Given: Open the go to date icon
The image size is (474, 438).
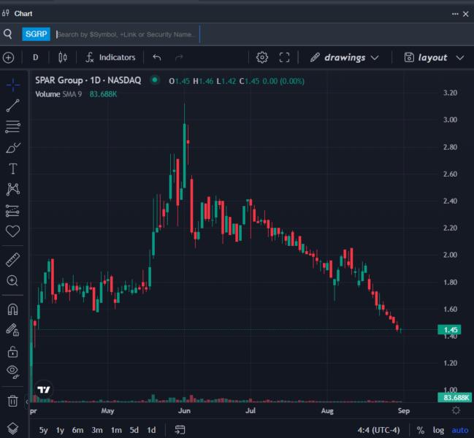Looking at the screenshot, I should point(180,430).
